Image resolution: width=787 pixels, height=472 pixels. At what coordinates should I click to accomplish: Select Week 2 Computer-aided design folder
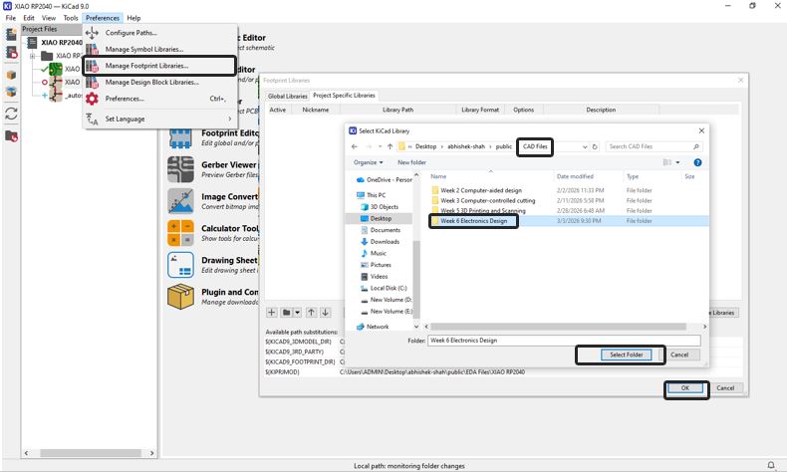point(481,190)
